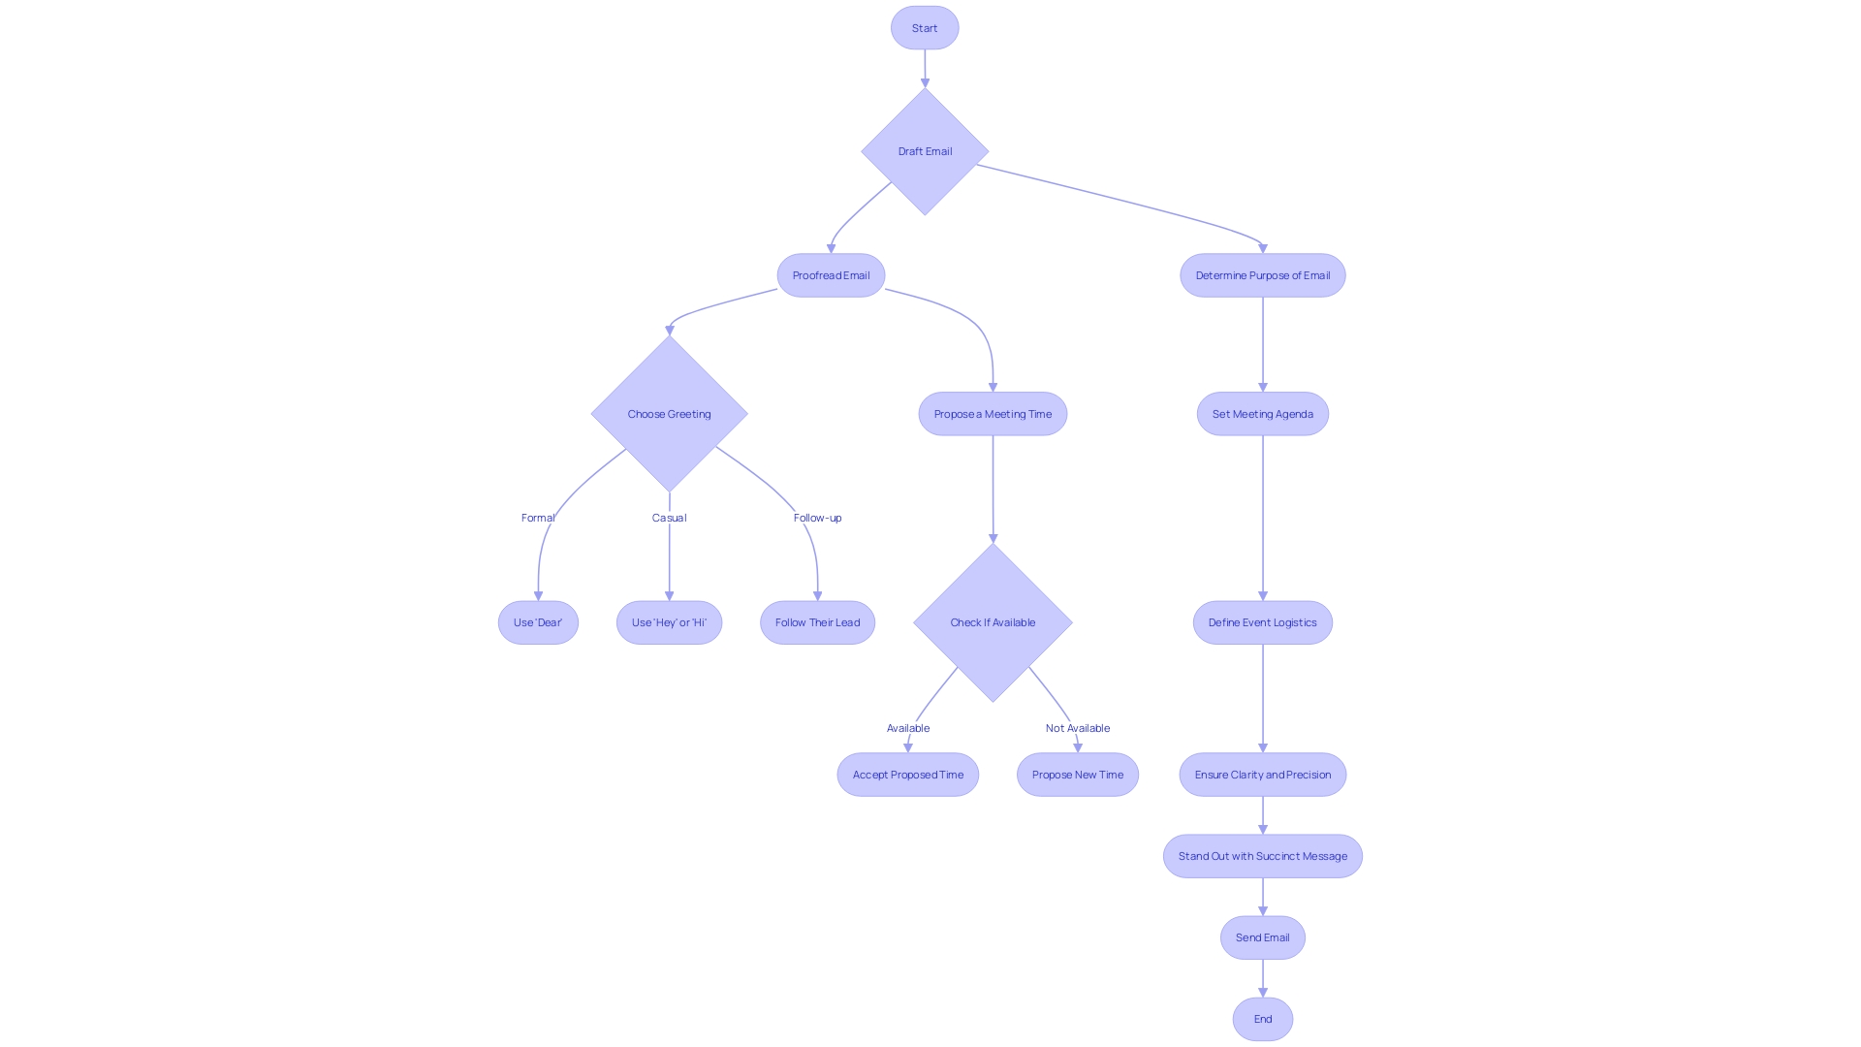
Task: Toggle the Accept Proposed Time node
Action: tap(909, 775)
